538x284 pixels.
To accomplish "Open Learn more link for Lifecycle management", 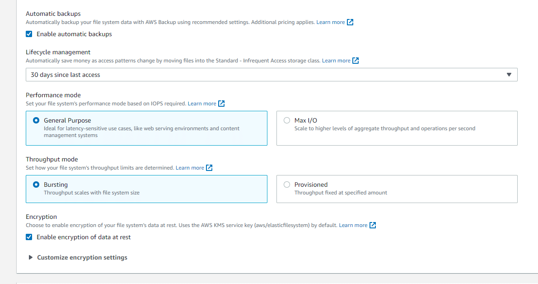I will 336,61.
